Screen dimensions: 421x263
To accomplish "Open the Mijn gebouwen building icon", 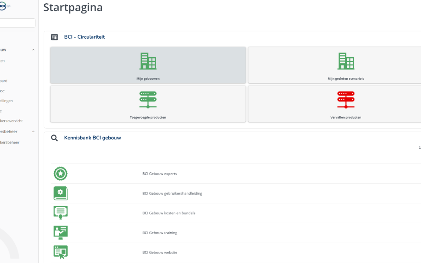I will 148,61.
